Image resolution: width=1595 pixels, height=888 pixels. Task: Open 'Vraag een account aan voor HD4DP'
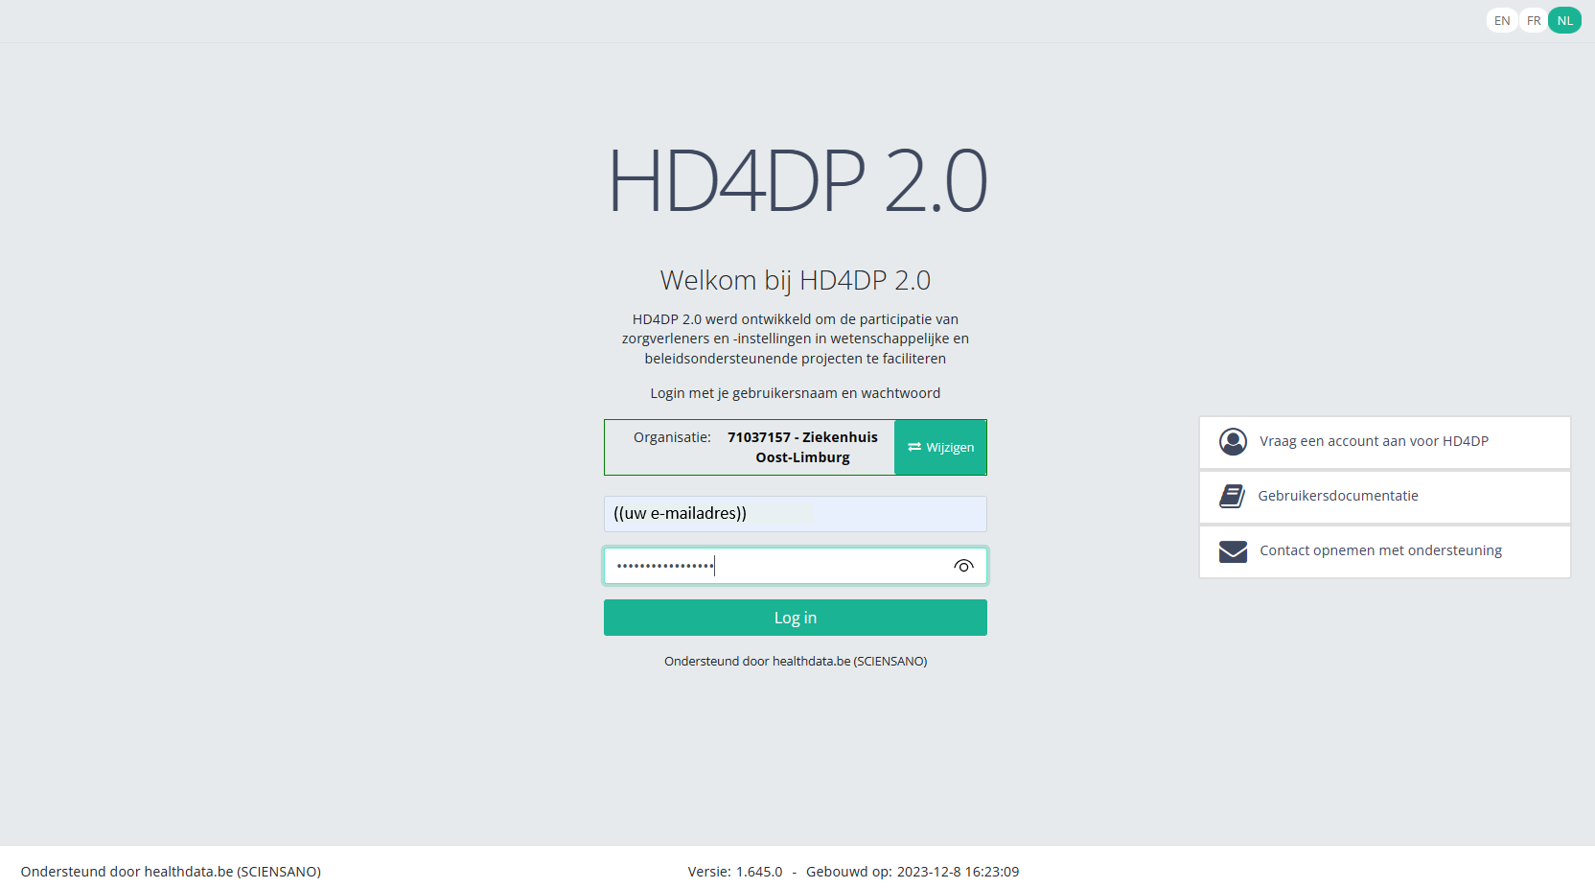coord(1373,441)
